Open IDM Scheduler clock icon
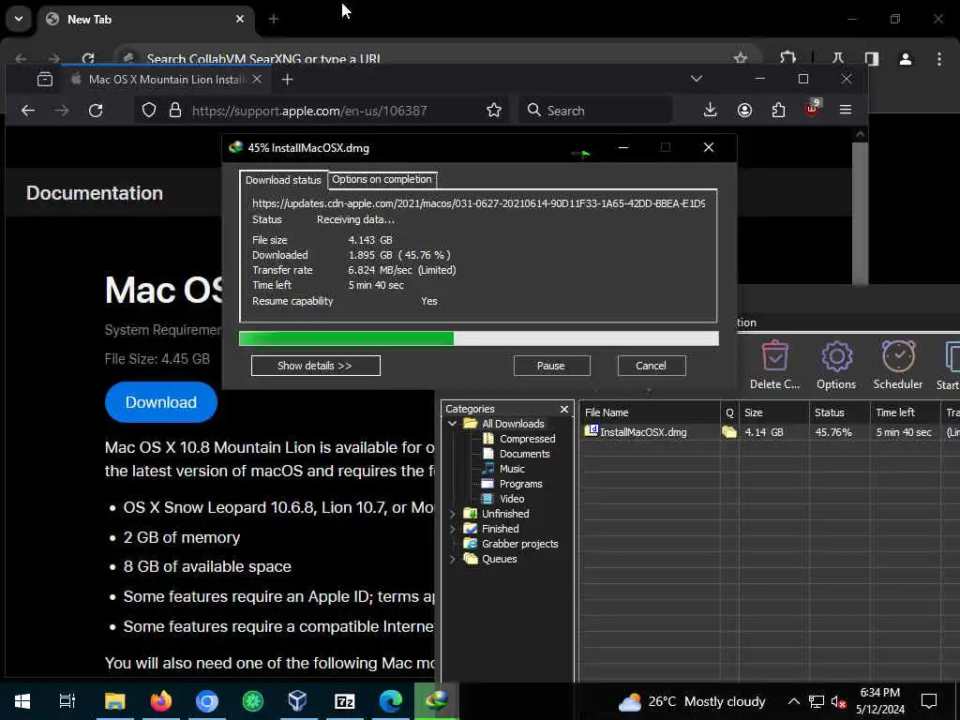This screenshot has height=720, width=960. [x=897, y=366]
